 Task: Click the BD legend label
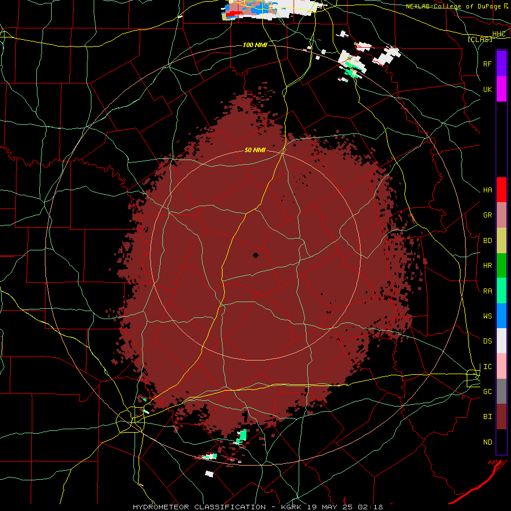click(x=487, y=241)
